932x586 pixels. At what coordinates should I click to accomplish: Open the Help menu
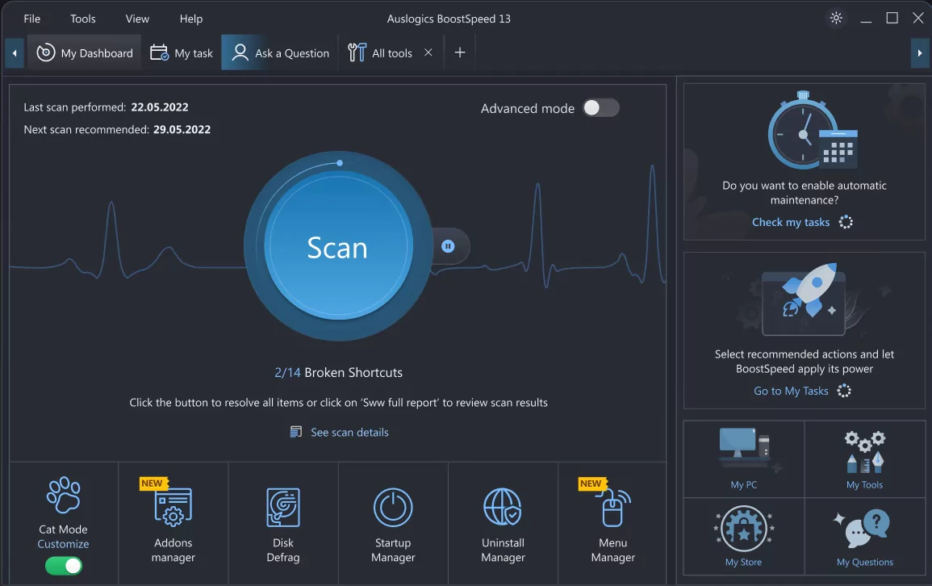(x=191, y=19)
